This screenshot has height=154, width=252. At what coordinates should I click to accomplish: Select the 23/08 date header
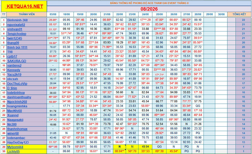pyautogui.click(x=132, y=14)
